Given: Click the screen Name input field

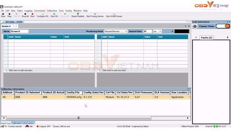Looking at the screenshot, I should (x=19, y=31).
